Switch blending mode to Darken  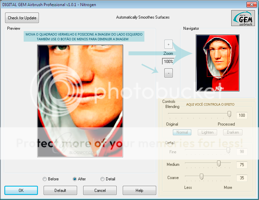click(x=233, y=132)
